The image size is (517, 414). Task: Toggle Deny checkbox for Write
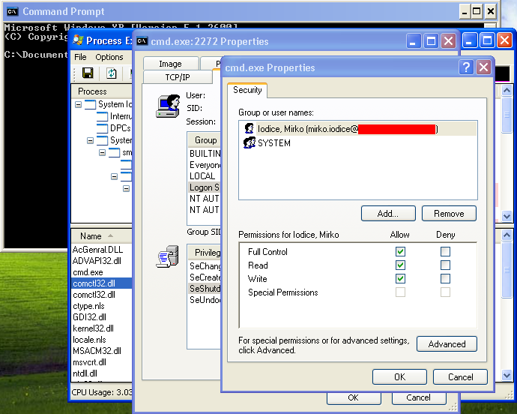point(445,279)
